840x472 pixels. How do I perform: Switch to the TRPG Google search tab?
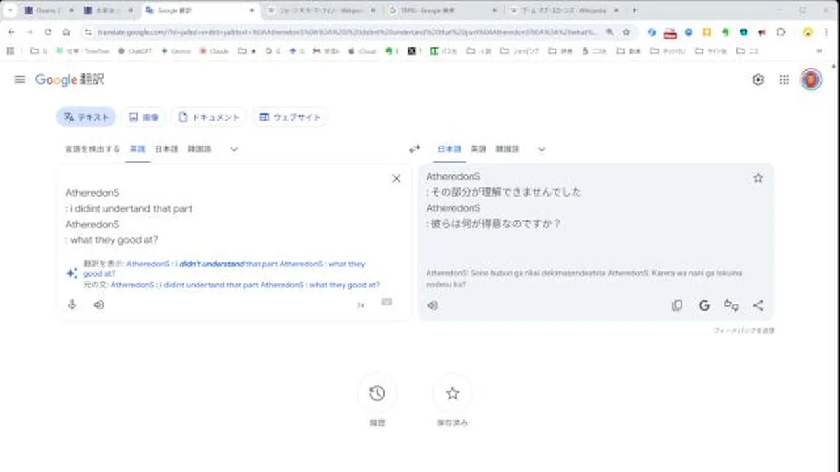[x=444, y=10]
